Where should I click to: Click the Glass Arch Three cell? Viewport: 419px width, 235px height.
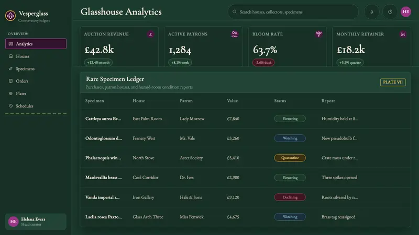(148, 217)
